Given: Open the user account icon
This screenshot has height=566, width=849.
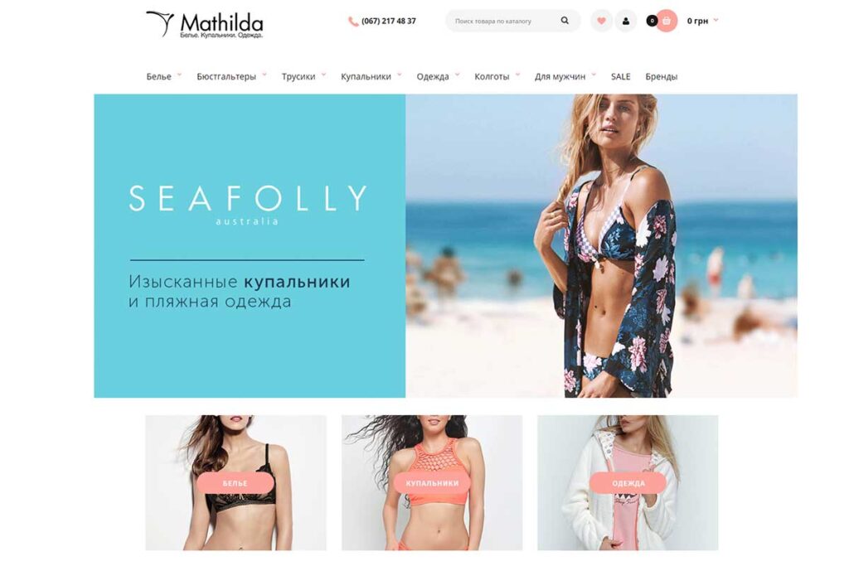Looking at the screenshot, I should pos(626,21).
